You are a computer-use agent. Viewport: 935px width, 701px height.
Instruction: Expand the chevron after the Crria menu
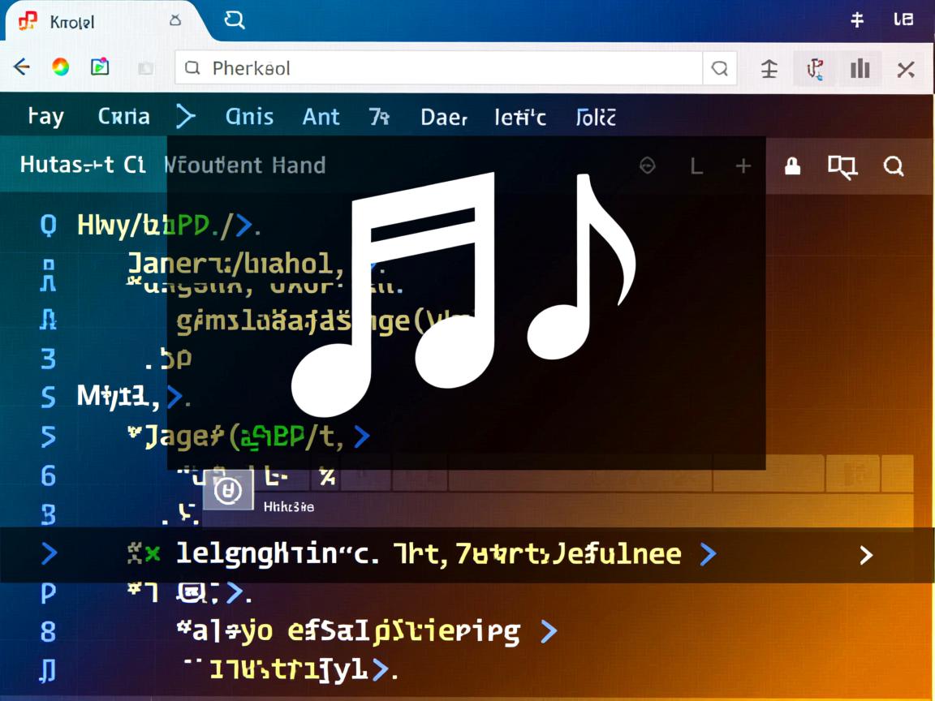click(x=186, y=117)
